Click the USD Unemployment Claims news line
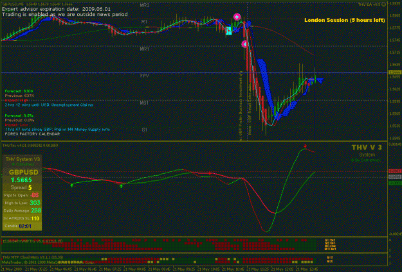This screenshot has width=402, height=272. (49, 105)
